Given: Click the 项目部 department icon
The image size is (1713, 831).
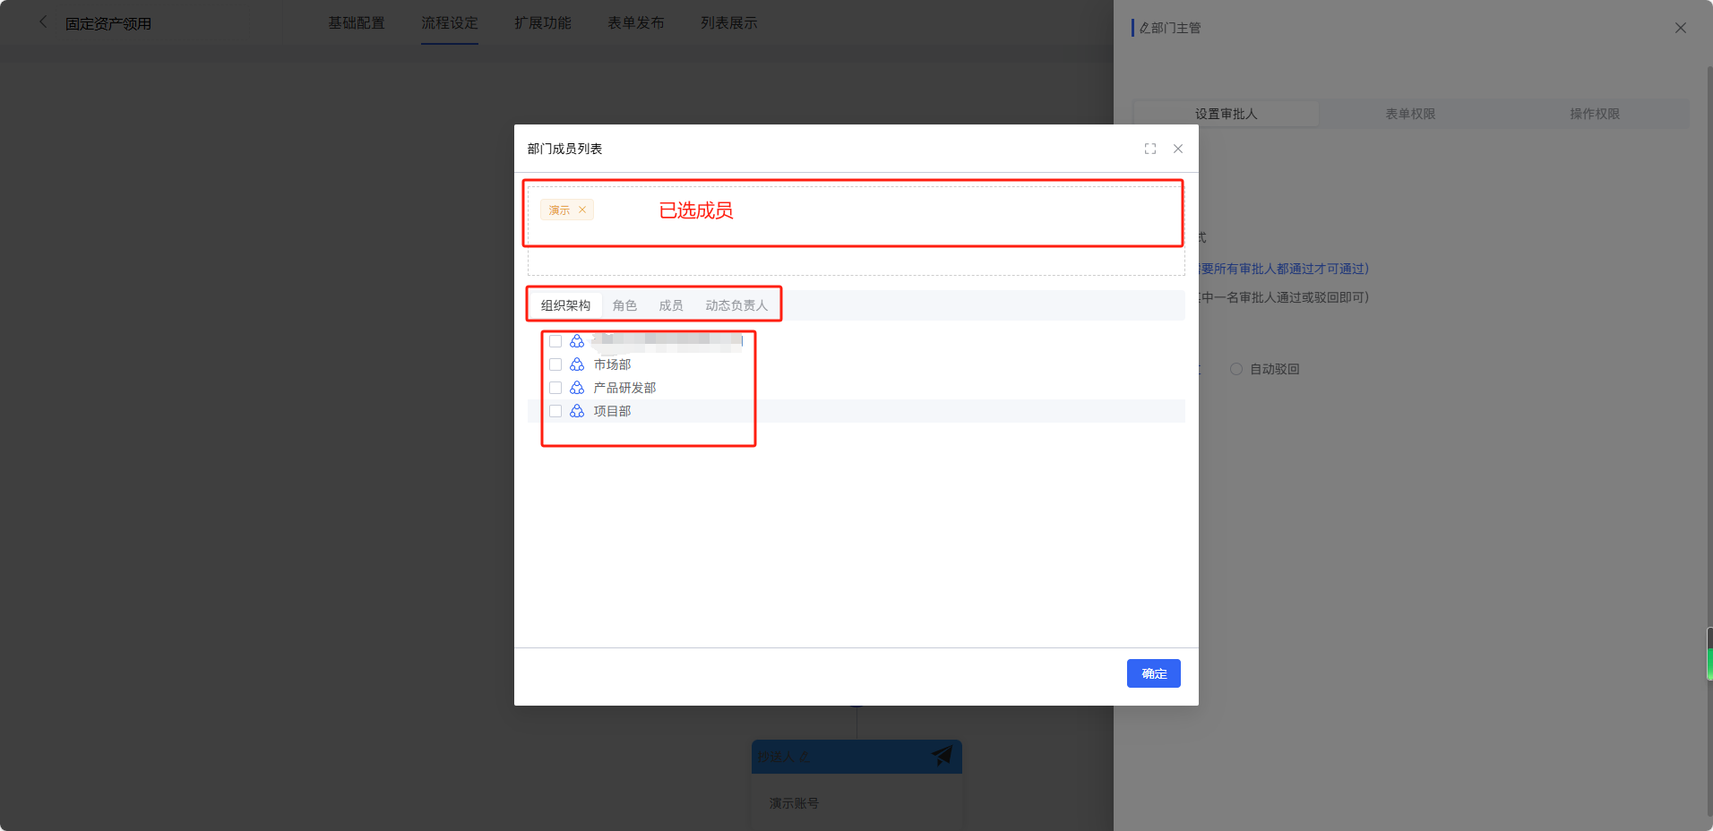Looking at the screenshot, I should 577,411.
